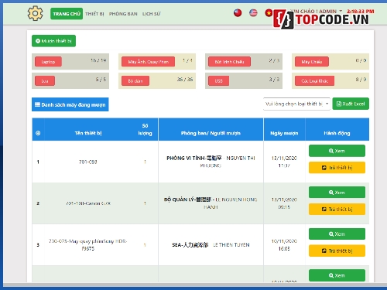Screen dimensions: 387x290
Task: Click the clock time in header
Action: pyautogui.click(x=361, y=12)
